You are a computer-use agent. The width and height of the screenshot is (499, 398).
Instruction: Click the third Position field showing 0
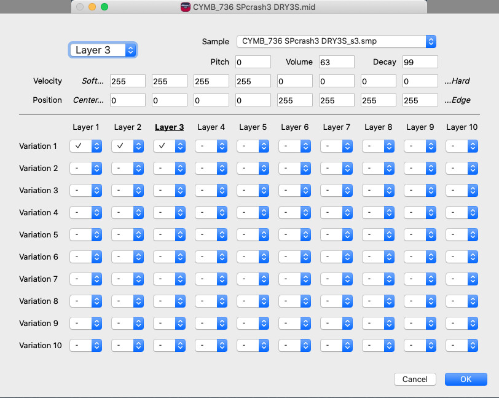click(211, 100)
